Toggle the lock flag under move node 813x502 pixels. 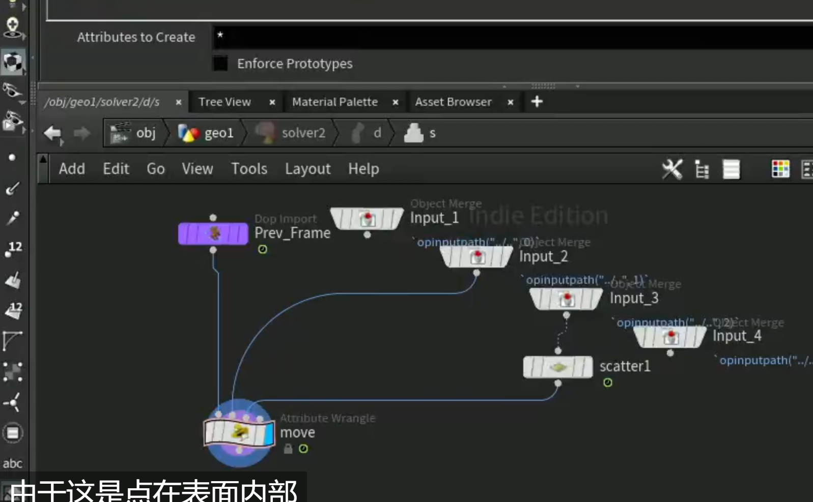tap(288, 449)
